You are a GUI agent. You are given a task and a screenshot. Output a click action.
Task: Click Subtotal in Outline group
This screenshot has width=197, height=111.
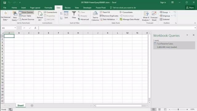(x=165, y=19)
